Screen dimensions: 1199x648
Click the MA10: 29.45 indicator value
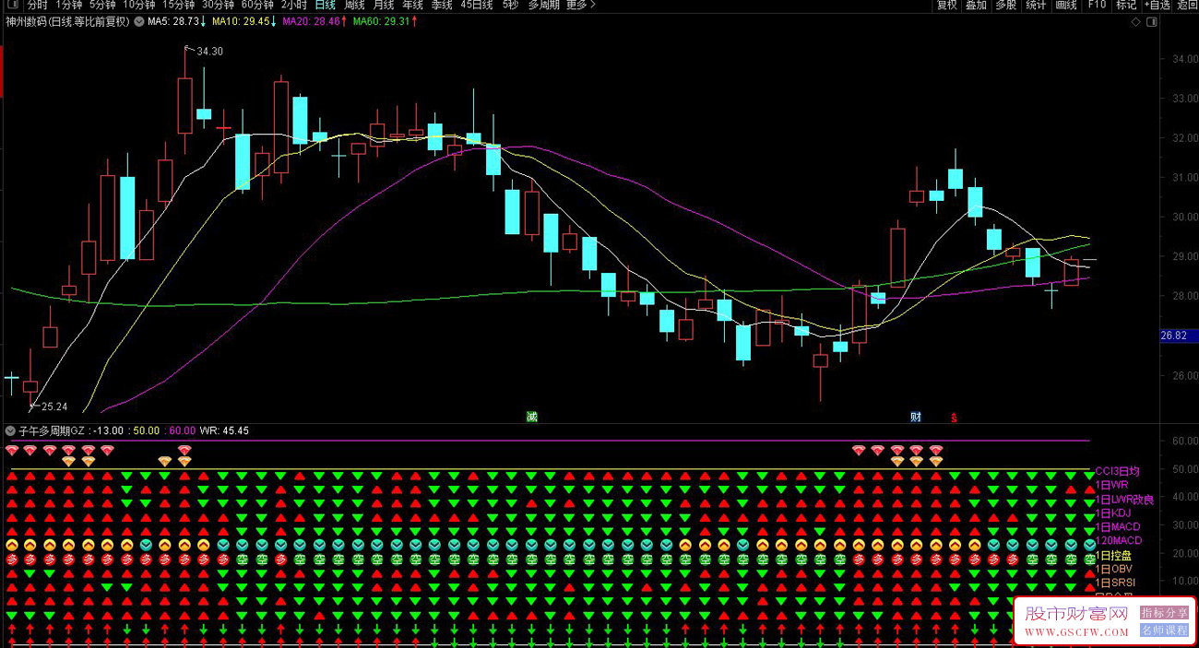tap(241, 21)
